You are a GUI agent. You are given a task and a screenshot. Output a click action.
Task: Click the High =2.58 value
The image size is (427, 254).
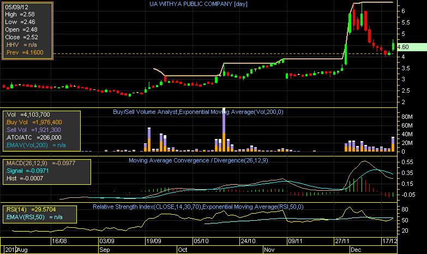[20, 14]
